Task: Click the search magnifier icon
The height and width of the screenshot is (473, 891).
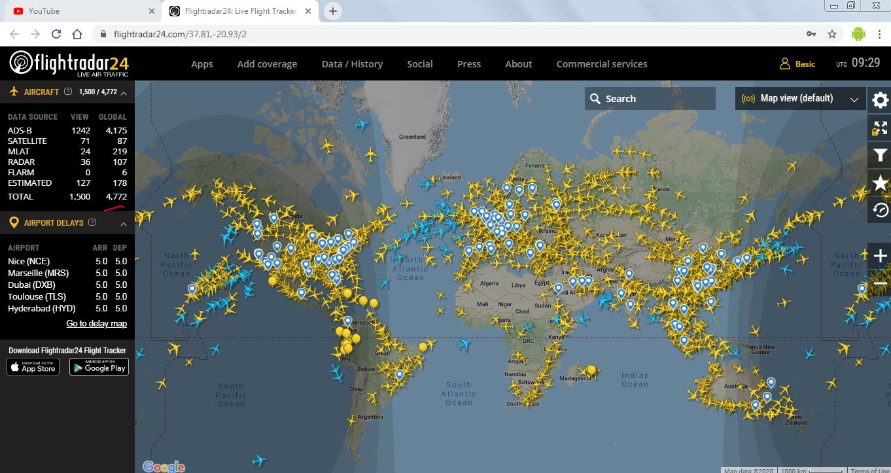Action: [x=595, y=99]
